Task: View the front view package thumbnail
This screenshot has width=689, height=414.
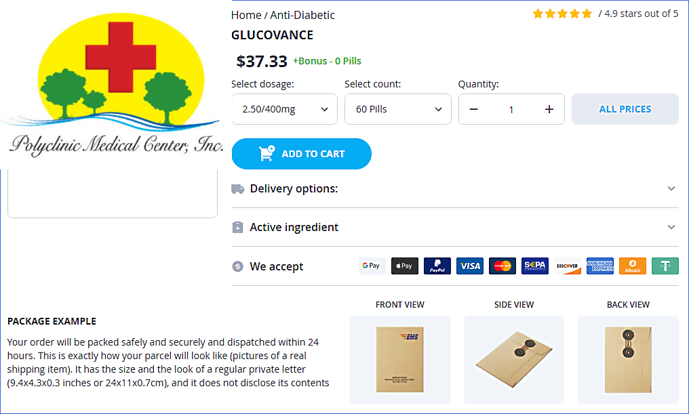Action: (x=400, y=360)
